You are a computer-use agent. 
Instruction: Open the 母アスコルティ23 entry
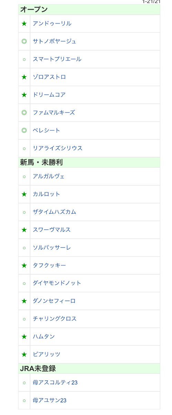click(55, 383)
